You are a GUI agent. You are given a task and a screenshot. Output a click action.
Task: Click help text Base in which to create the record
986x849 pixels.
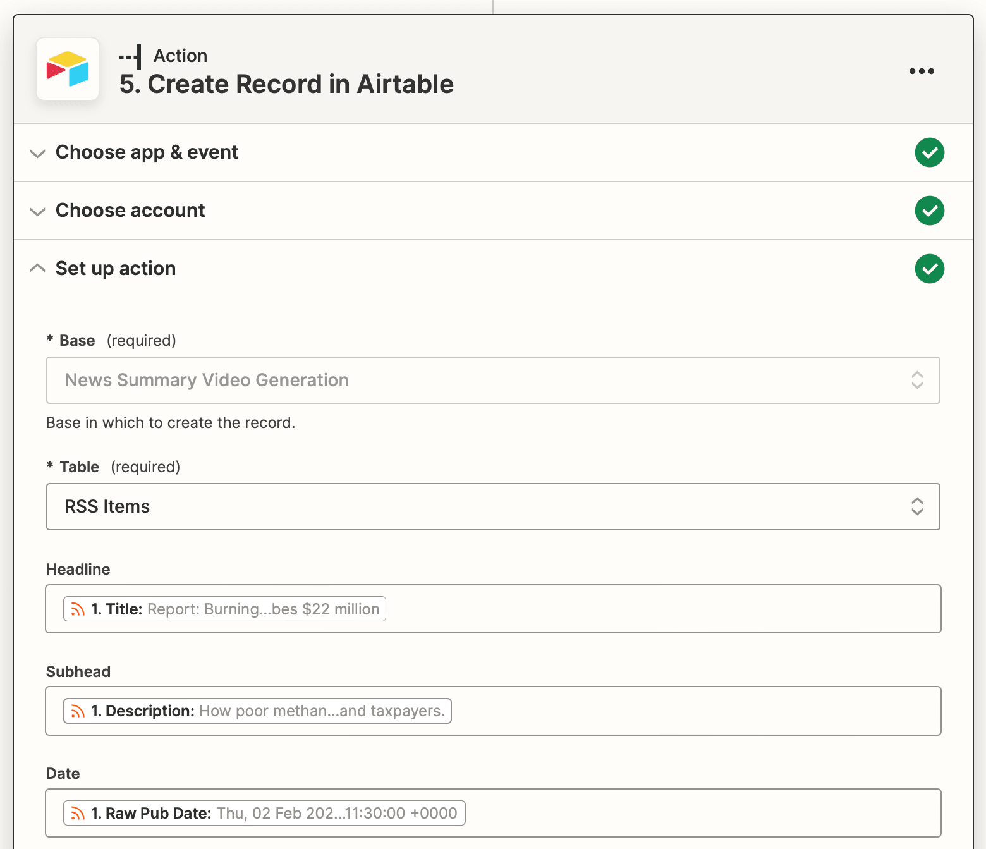pyautogui.click(x=171, y=422)
